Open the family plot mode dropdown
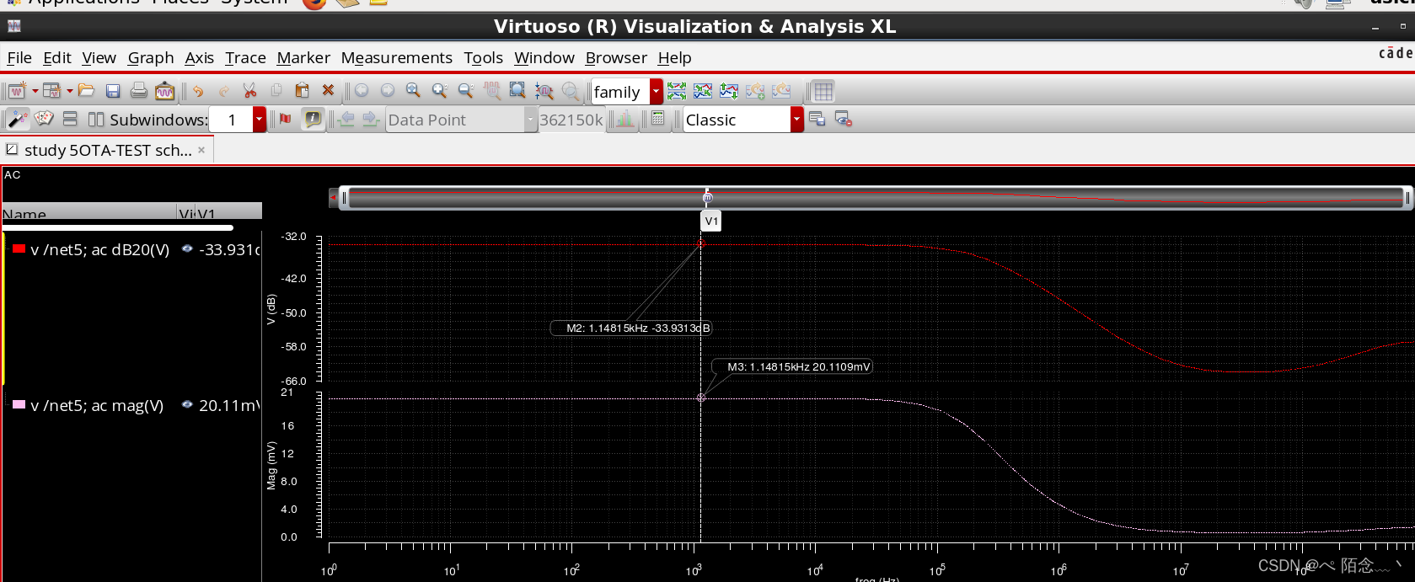The image size is (1415, 582). (657, 92)
